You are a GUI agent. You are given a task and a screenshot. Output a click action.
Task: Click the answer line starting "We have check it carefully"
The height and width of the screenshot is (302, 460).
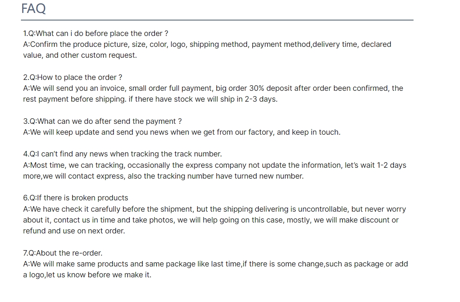pyautogui.click(x=214, y=209)
